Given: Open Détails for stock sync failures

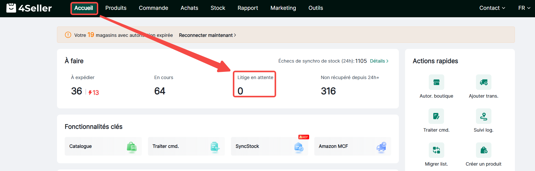Looking at the screenshot, I should click(379, 61).
